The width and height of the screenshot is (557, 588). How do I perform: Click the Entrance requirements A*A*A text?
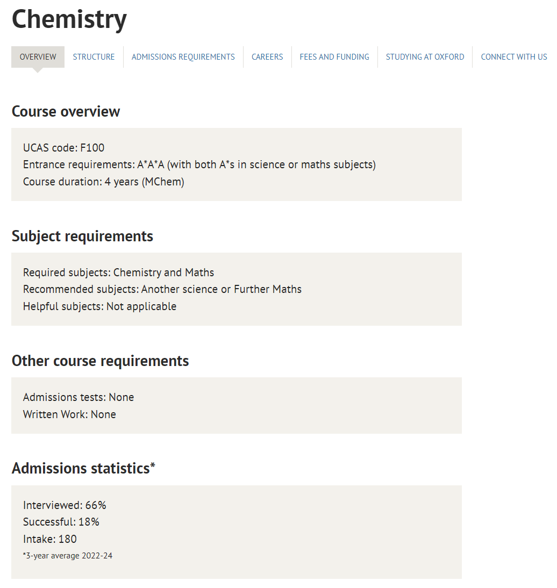199,165
